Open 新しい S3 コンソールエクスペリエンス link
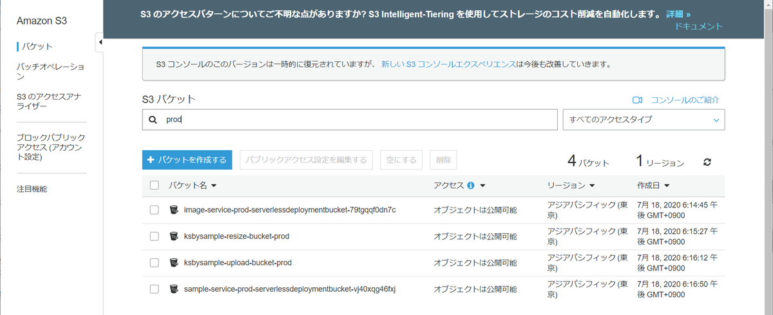 click(448, 64)
